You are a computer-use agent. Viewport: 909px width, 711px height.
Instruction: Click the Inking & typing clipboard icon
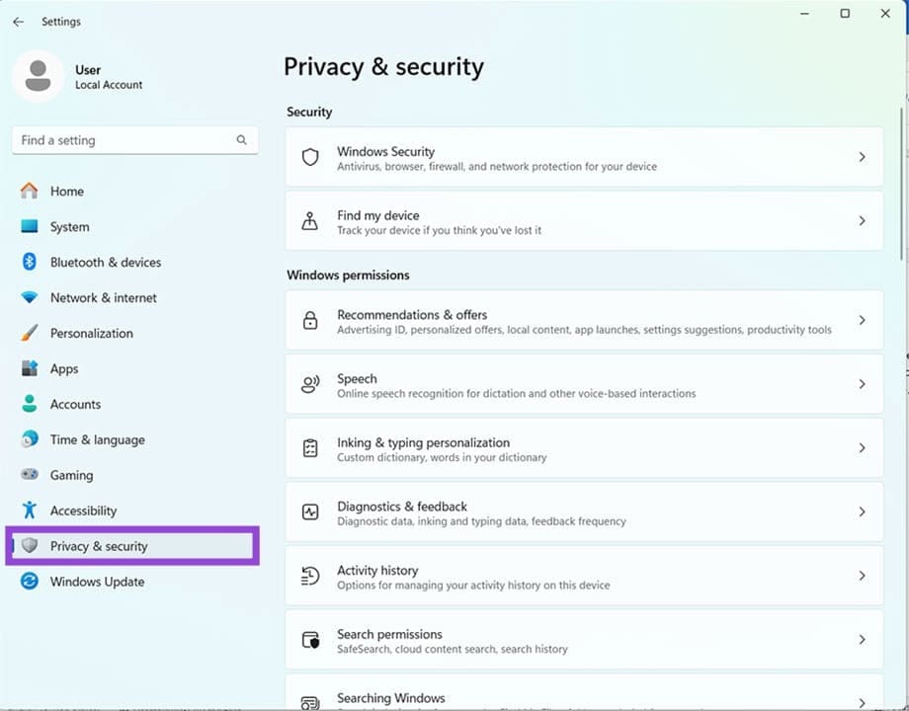310,448
